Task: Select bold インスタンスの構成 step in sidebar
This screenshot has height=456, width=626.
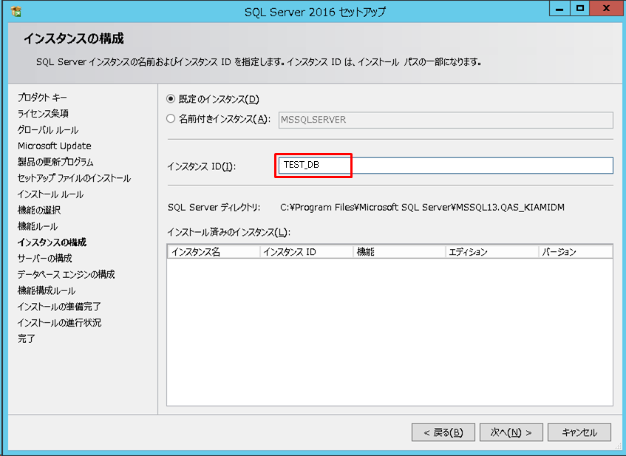Action: 52,242
